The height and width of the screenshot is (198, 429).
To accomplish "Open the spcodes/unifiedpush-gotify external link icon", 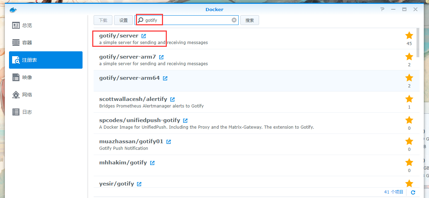I will 185,121.
